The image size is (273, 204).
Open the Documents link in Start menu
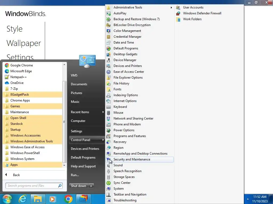tap(79, 84)
